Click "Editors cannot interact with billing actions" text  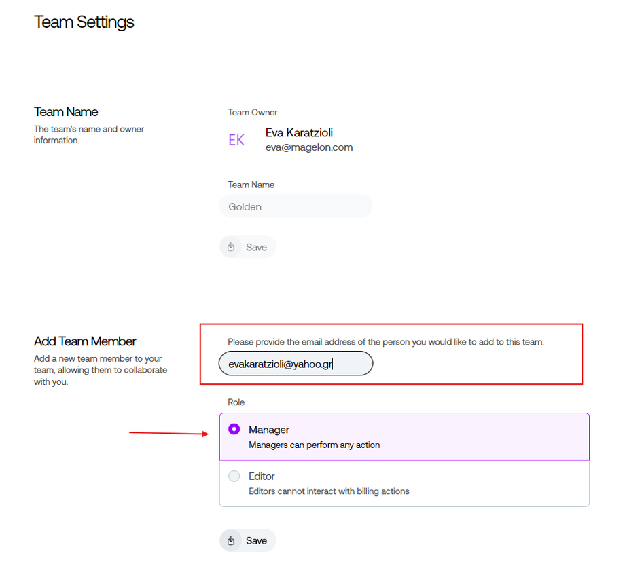point(329,491)
